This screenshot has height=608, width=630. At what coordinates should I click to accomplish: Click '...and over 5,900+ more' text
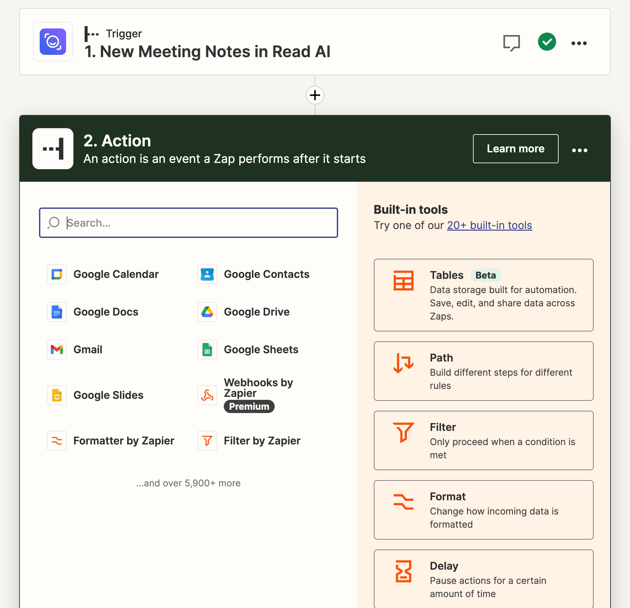tap(188, 483)
